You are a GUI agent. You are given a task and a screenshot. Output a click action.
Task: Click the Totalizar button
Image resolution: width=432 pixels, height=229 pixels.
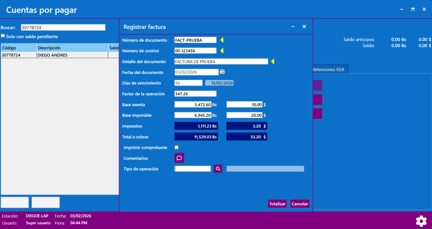pyautogui.click(x=277, y=204)
